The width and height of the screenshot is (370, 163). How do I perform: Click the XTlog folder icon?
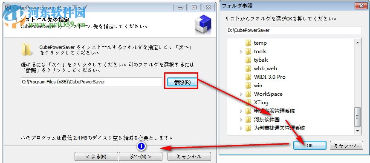[x=248, y=102]
